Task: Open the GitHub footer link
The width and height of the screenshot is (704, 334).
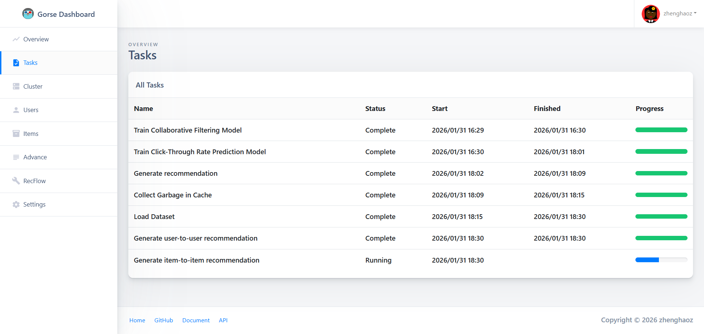Action: point(164,320)
